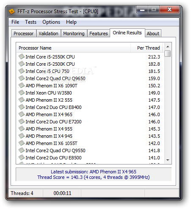191x209 pixels.
Task: Select Intel Xeon CPU W3580 row
Action: tap(90, 93)
